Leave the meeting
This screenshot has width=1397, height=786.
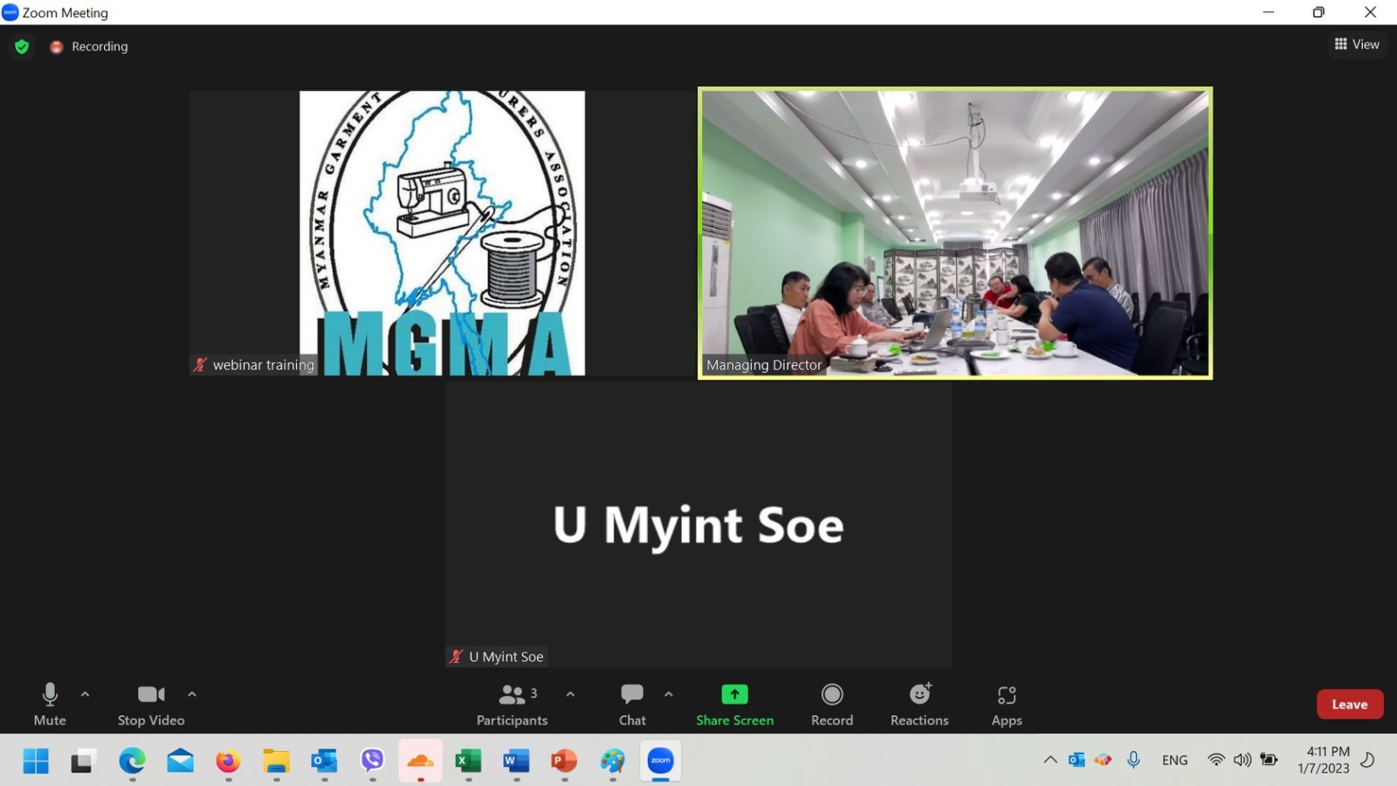tap(1350, 704)
